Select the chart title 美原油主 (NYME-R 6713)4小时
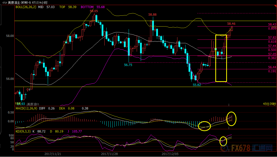Viewport: 277px width, 157px height. tap(28, 3)
